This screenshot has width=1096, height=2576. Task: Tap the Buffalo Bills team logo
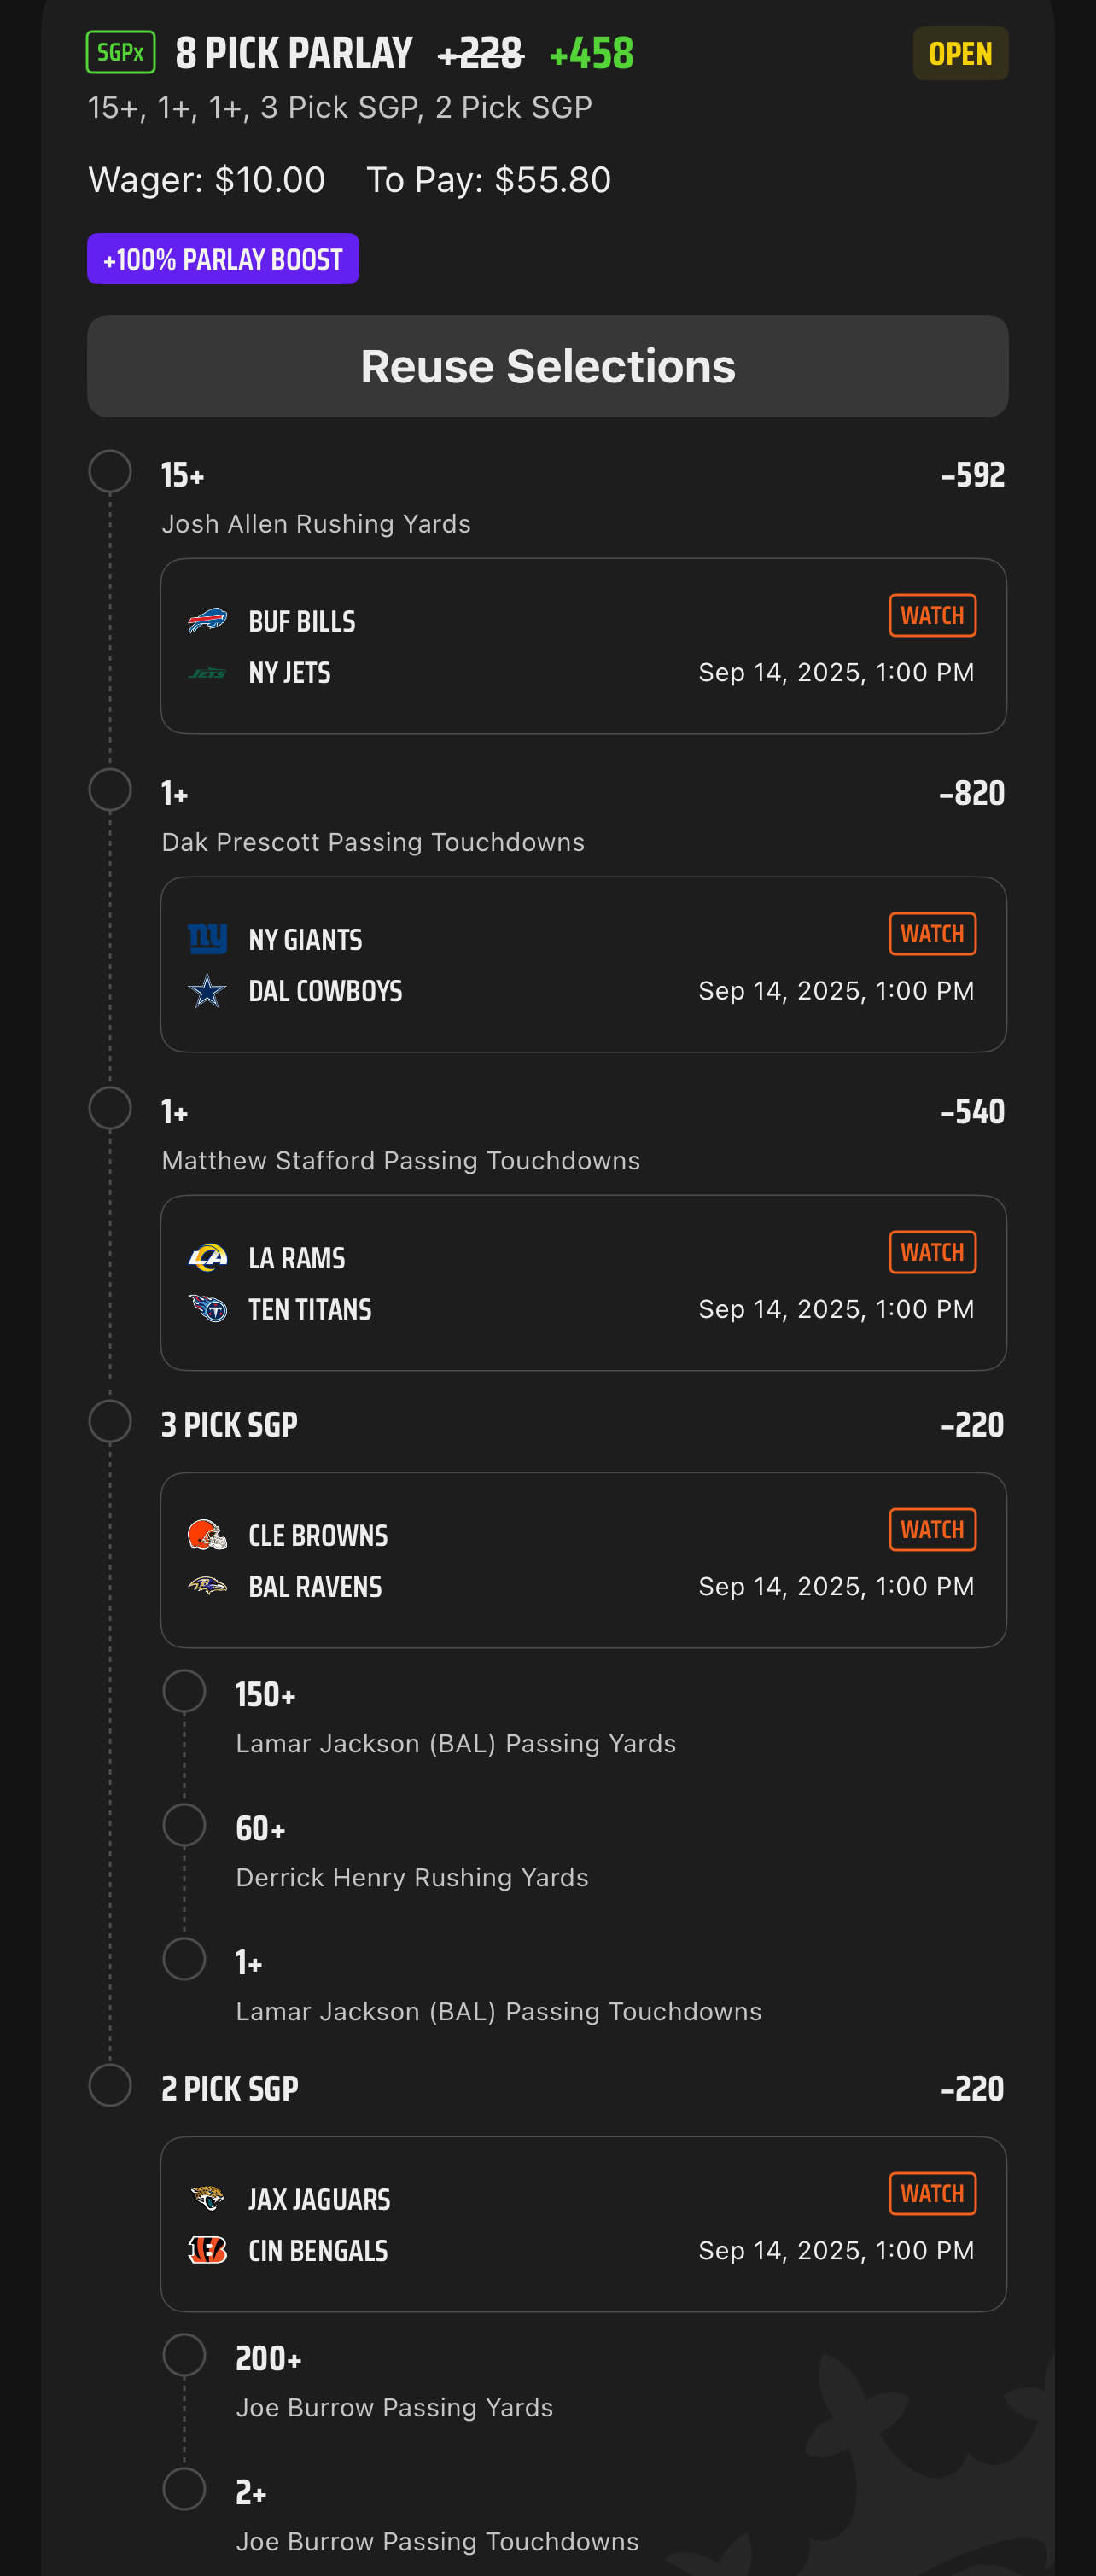click(207, 621)
